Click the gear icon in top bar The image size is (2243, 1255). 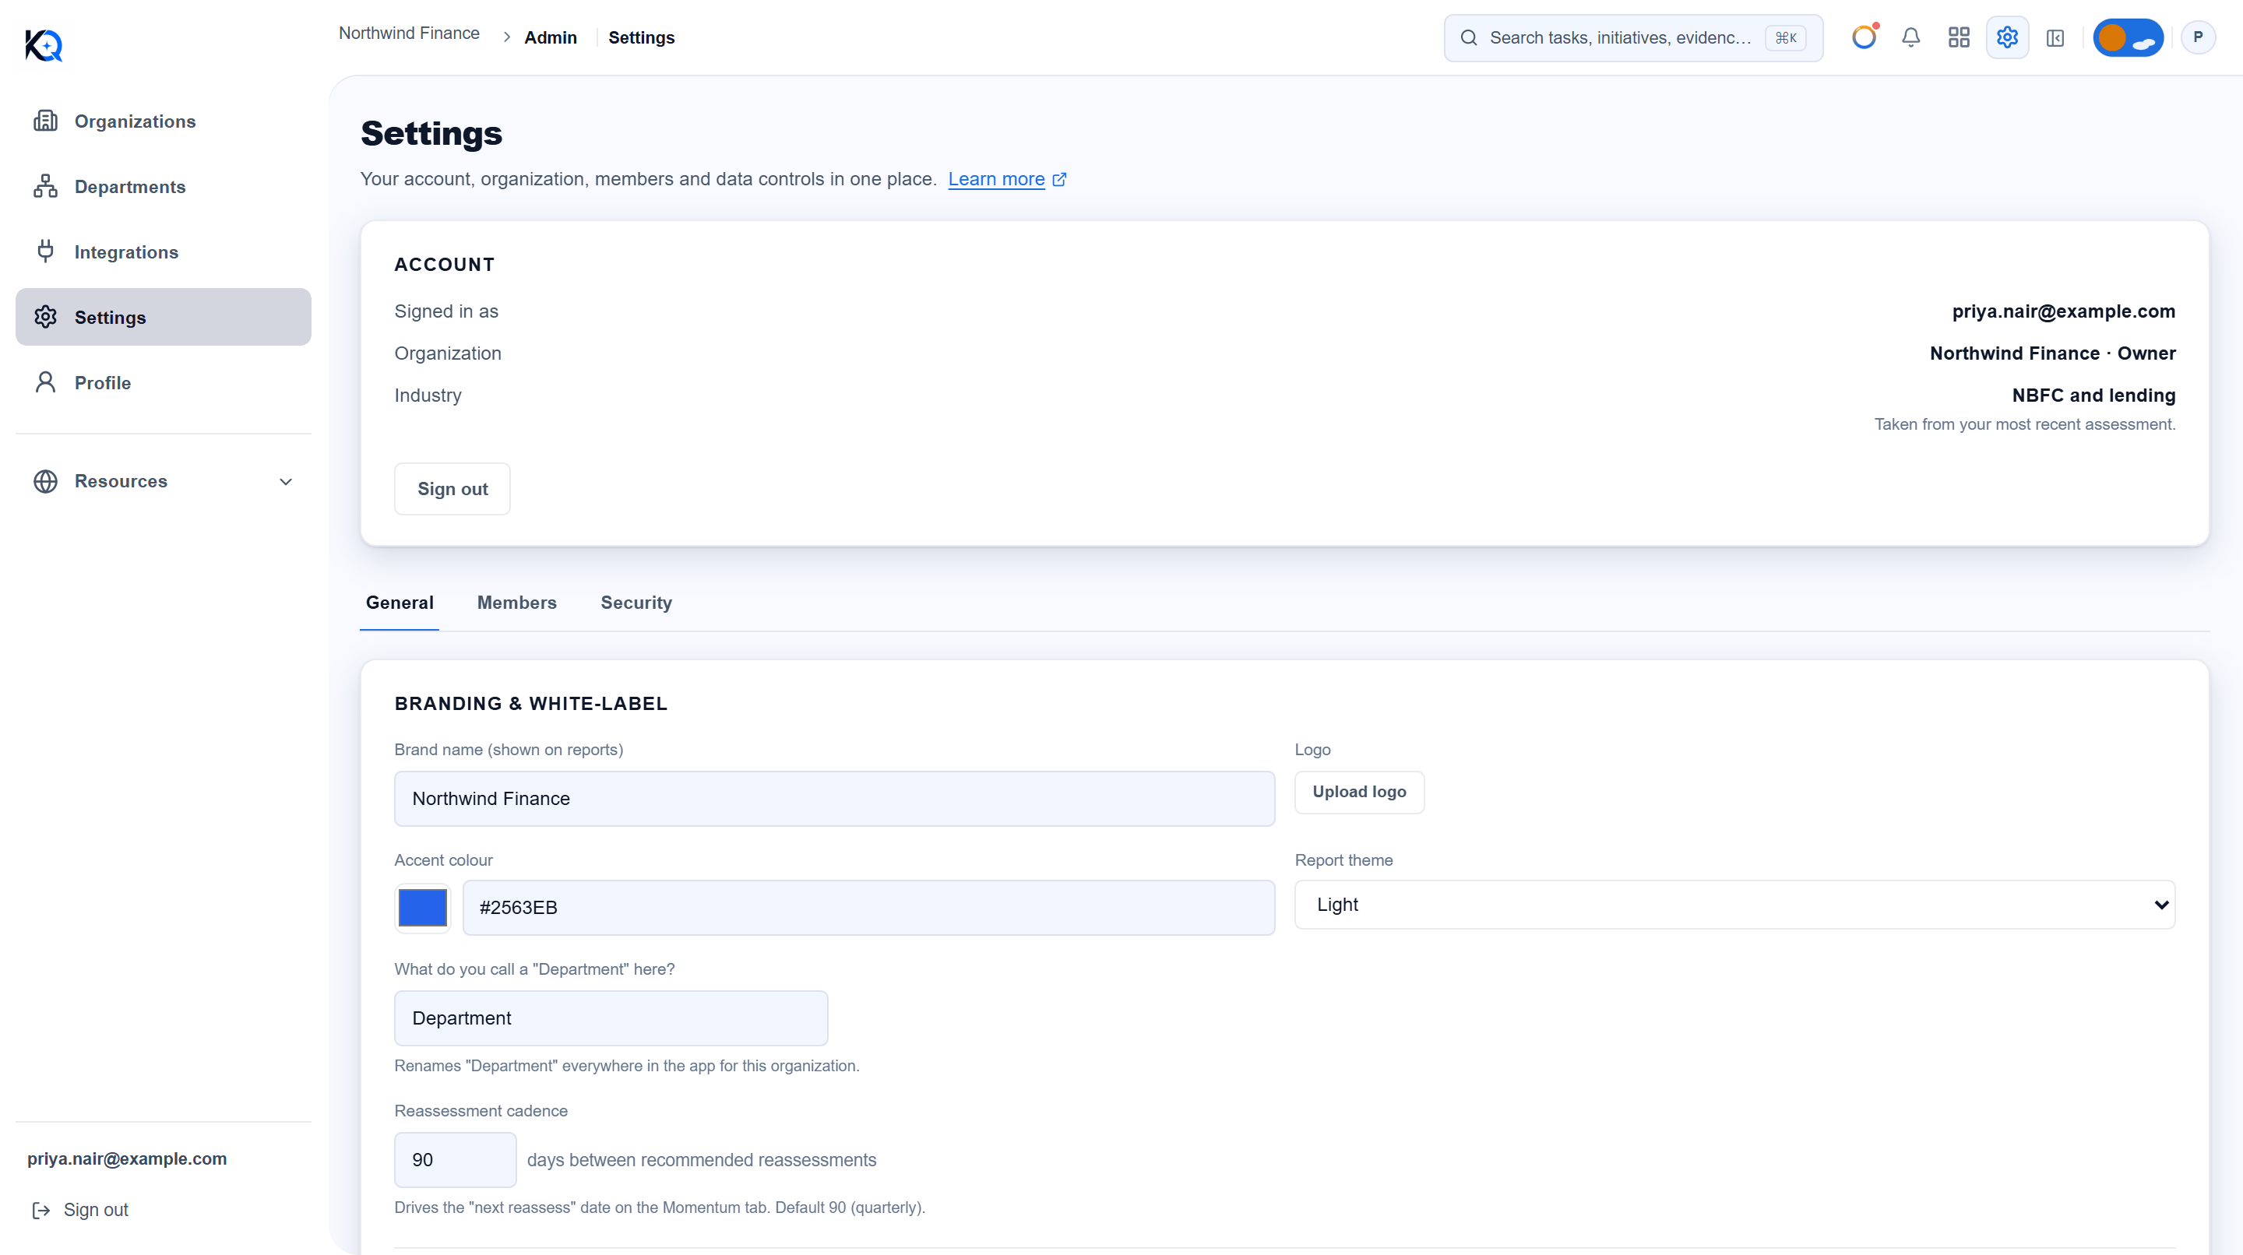point(2007,37)
